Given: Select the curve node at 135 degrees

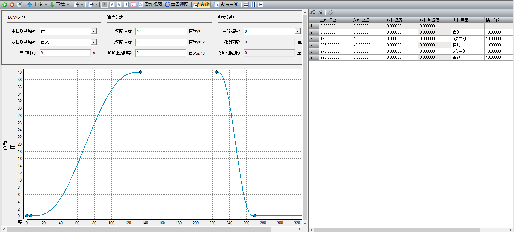Looking at the screenshot, I should [141, 72].
